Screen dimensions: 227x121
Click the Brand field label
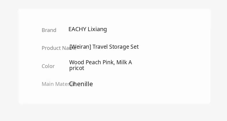point(49,30)
